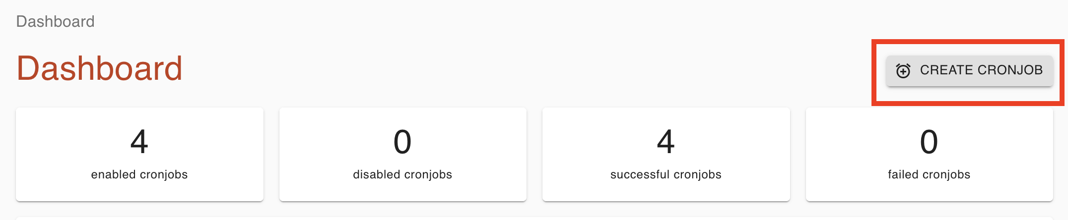The image size is (1068, 220).
Task: Click the number 0 above failed cronjobs
Action: pyautogui.click(x=929, y=142)
